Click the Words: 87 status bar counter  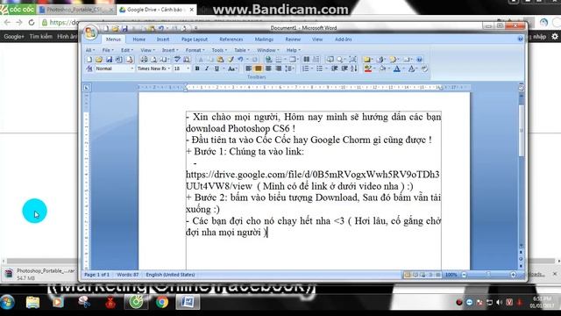click(128, 275)
